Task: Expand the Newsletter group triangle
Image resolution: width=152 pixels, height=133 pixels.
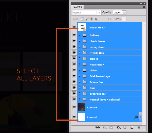Action: click(x=80, y=64)
